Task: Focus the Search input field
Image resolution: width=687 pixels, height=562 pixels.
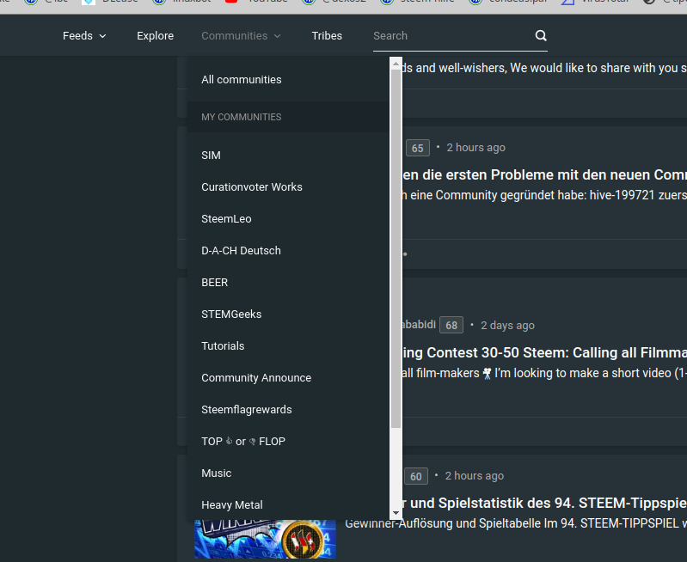Action: [447, 36]
